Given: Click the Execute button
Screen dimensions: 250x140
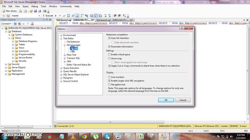Looking at the screenshot, I should point(48,16).
